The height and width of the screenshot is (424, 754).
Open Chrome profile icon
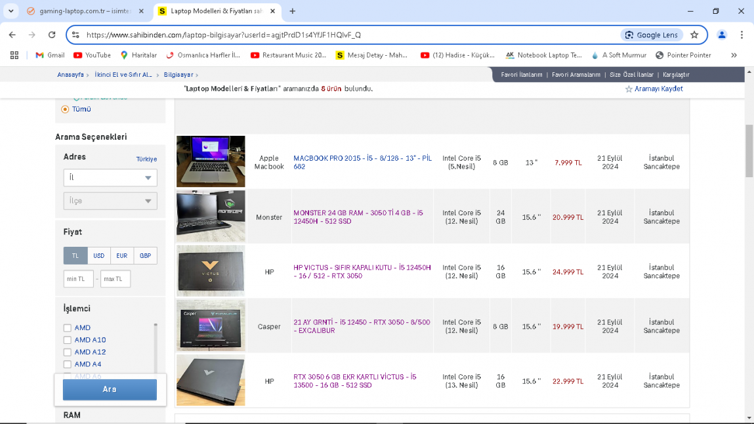(722, 35)
